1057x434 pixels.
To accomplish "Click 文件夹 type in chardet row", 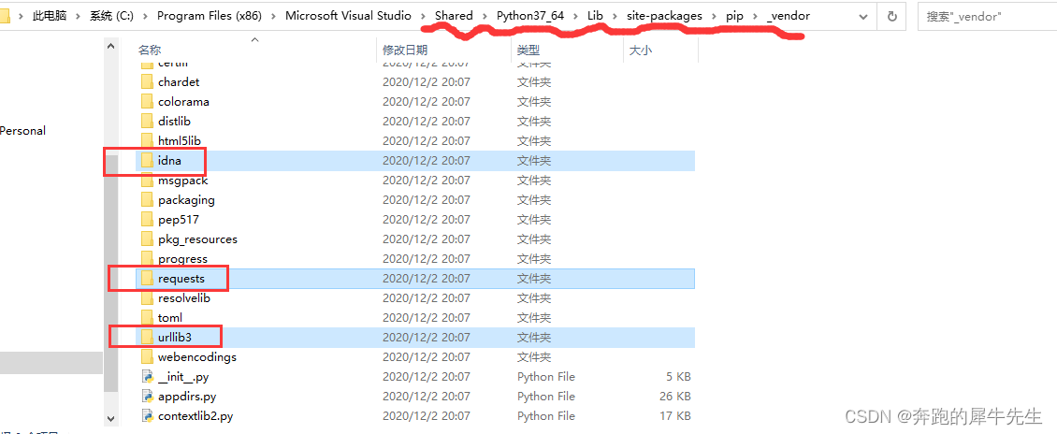I will pos(534,82).
